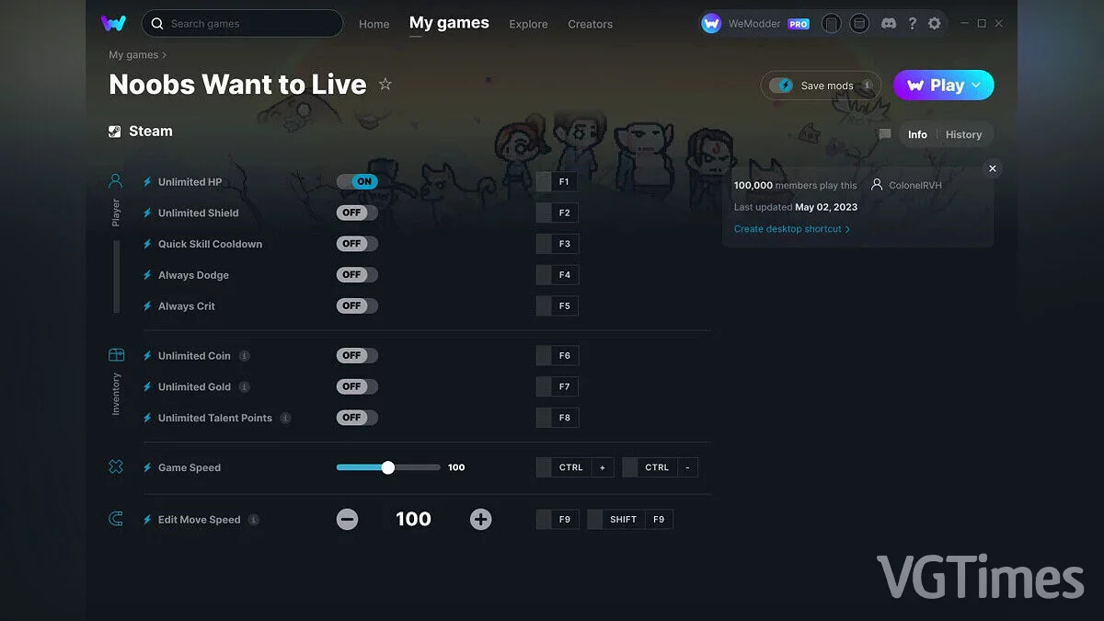Open the Explore tab
Screen dimensions: 1104x621
528,24
